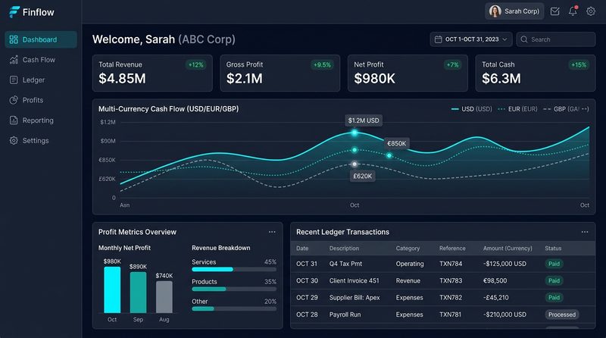Image resolution: width=606 pixels, height=338 pixels.
Task: Open the mail inbox icon
Action: (554, 11)
